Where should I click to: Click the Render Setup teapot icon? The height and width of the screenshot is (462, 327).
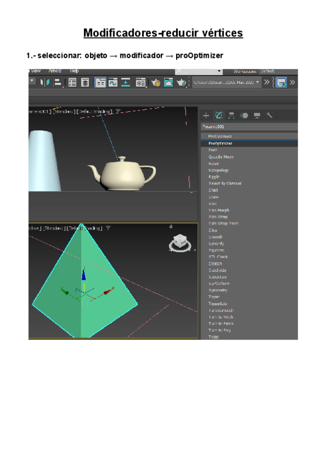[156, 82]
